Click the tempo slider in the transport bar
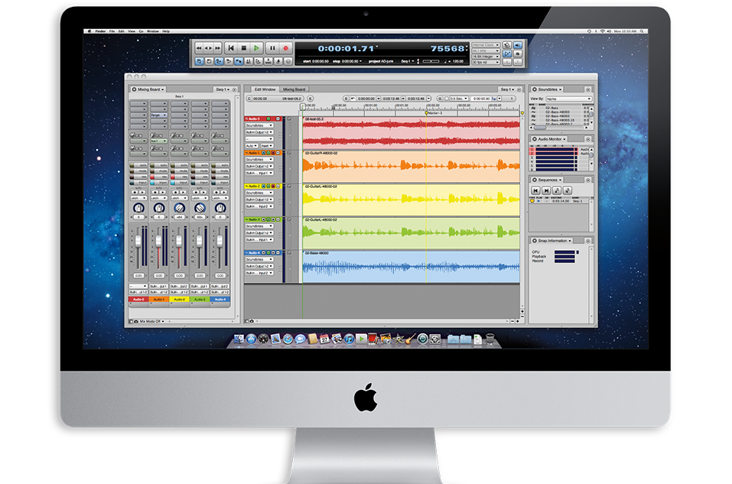732x484 pixels. click(431, 61)
